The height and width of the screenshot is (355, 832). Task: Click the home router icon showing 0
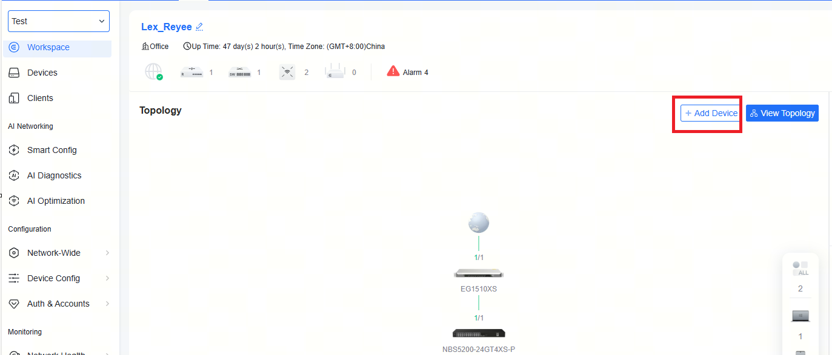tap(335, 73)
